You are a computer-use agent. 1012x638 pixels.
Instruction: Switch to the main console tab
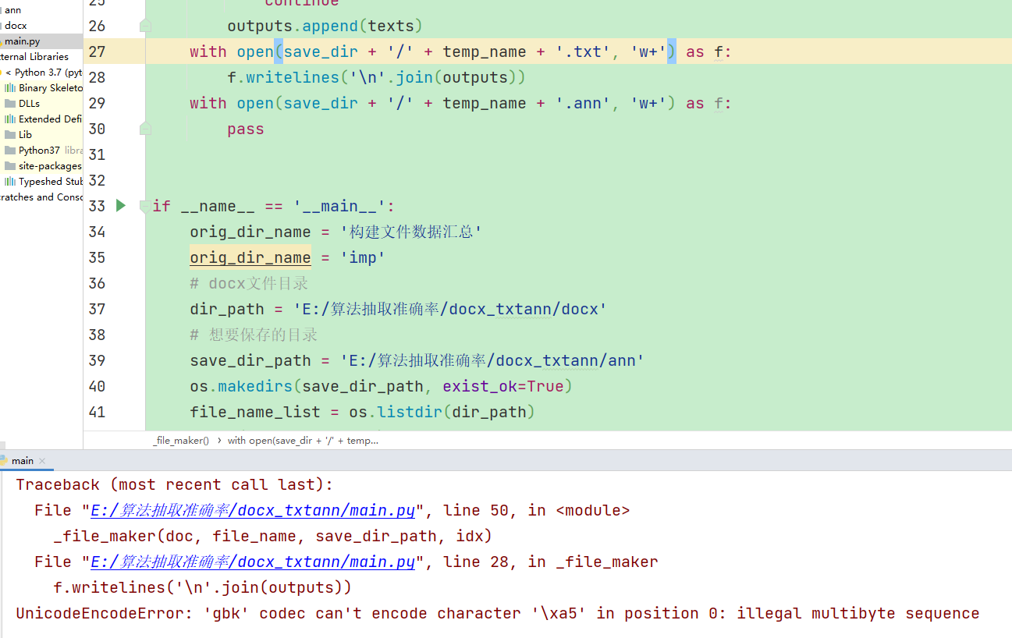(23, 461)
